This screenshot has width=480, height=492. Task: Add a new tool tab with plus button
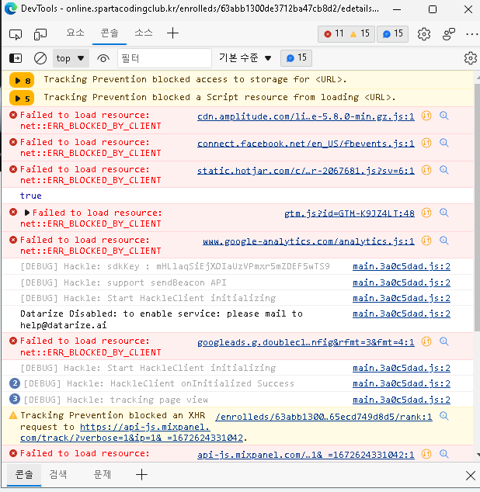coord(172,33)
